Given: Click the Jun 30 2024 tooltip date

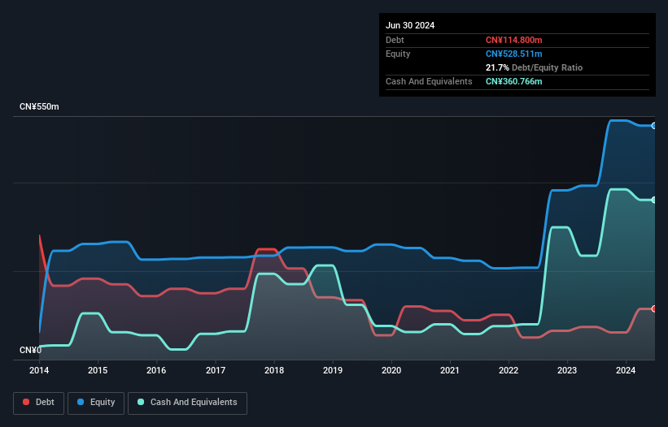Looking at the screenshot, I should coord(410,25).
